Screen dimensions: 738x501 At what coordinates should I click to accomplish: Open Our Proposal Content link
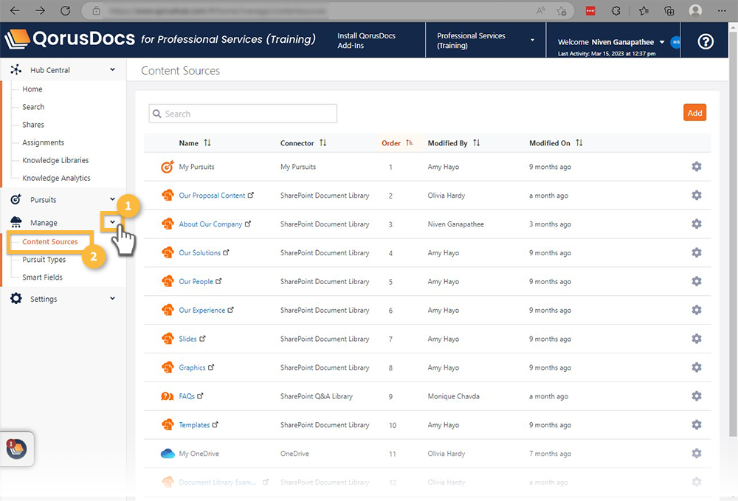[212, 196]
